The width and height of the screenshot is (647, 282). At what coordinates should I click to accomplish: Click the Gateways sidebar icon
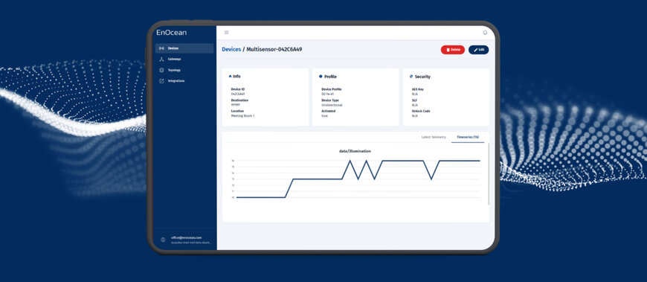(x=161, y=59)
